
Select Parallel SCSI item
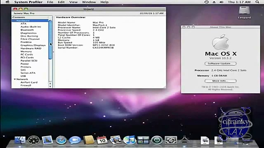(x=29, y=60)
